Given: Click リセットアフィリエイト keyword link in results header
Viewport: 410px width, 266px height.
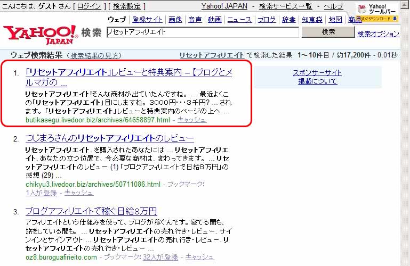Looking at the screenshot, I should click(212, 55).
